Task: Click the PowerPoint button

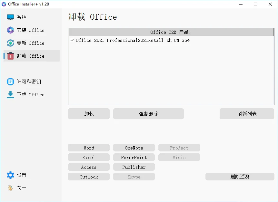Action: pos(134,157)
